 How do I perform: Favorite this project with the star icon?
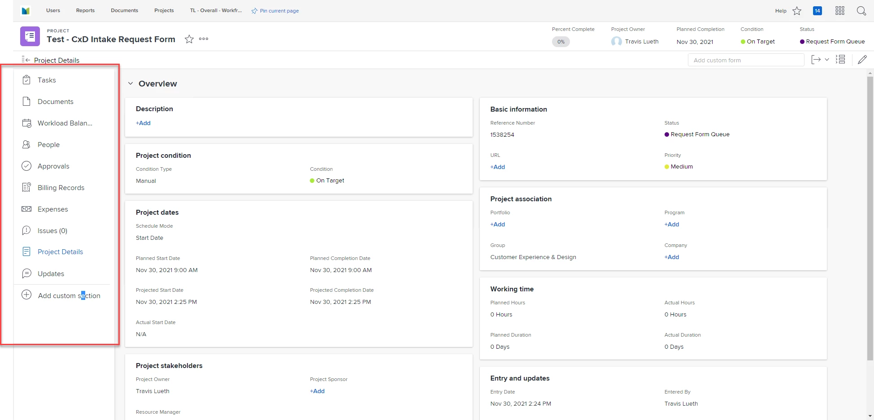(189, 39)
